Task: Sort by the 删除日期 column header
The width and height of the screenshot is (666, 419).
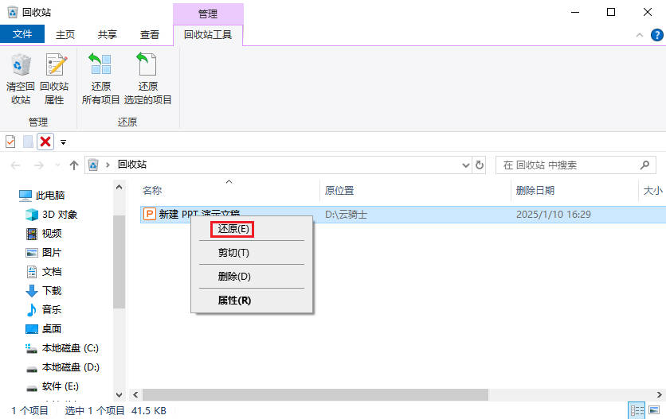Action: pos(535,191)
